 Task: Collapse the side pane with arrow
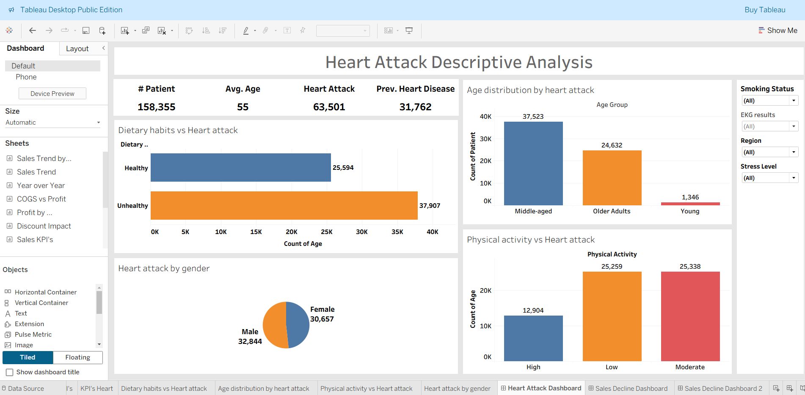point(103,48)
